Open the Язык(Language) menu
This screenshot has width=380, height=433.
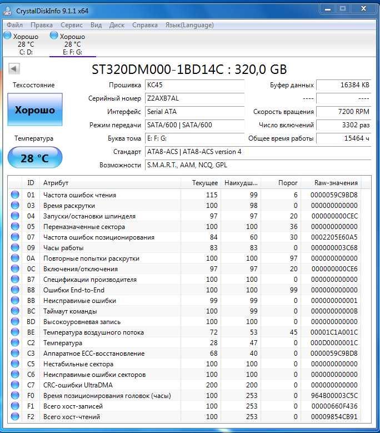click(189, 25)
